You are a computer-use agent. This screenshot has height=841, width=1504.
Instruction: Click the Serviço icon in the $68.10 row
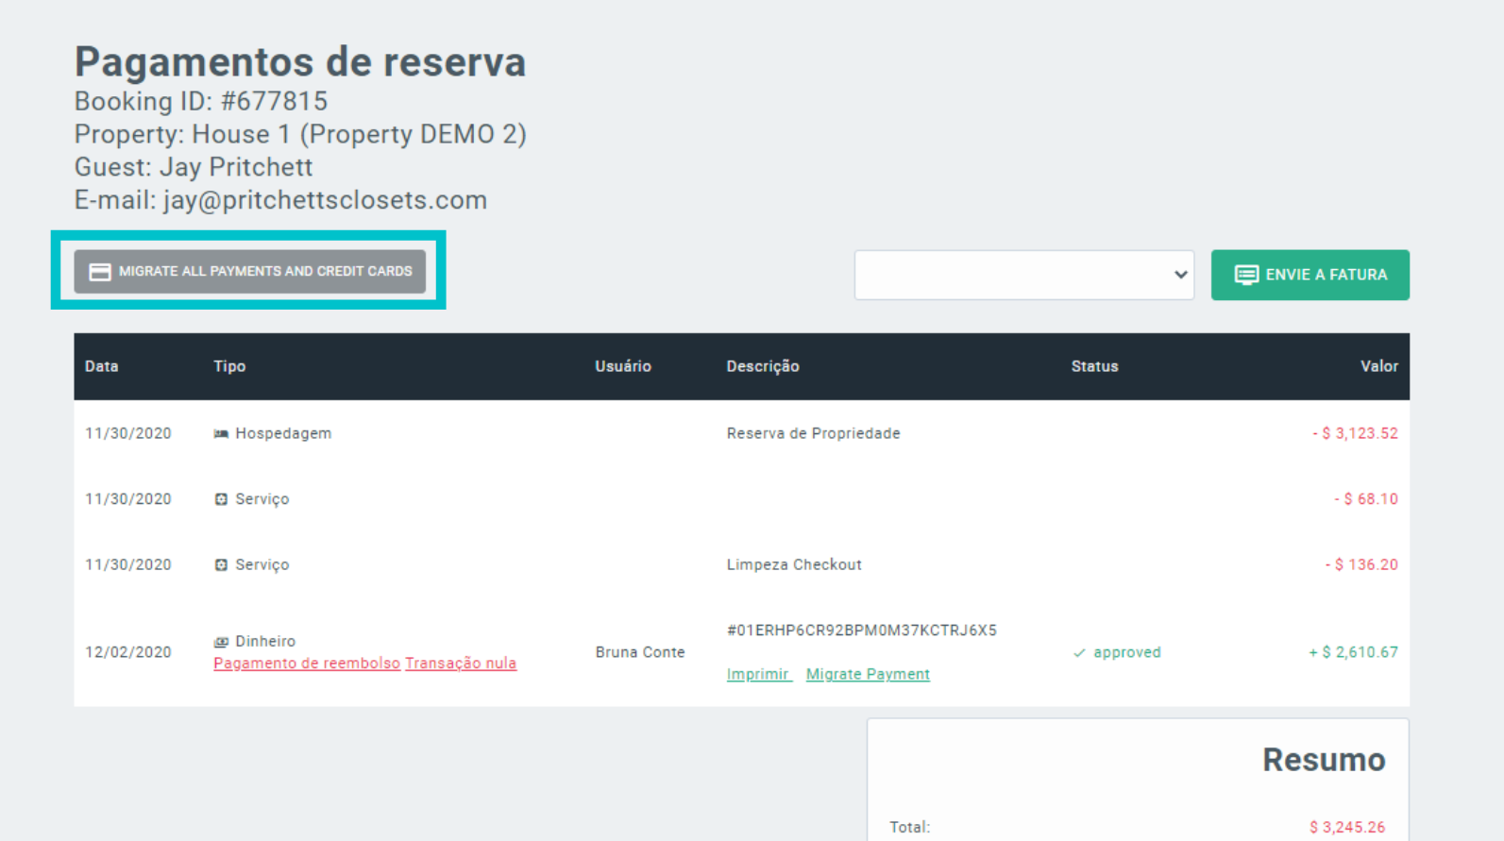(x=221, y=499)
